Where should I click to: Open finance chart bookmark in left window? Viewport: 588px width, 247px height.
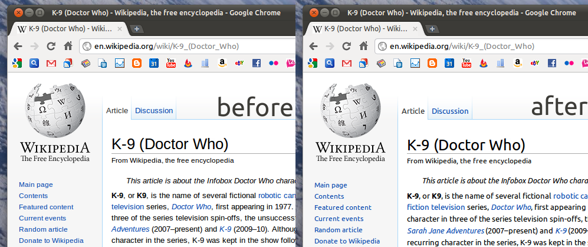click(x=120, y=63)
